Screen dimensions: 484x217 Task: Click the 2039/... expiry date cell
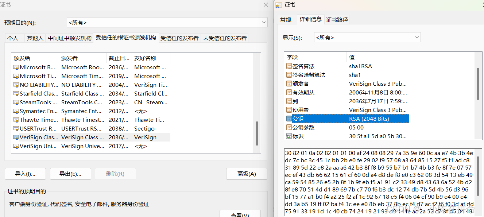point(119,76)
